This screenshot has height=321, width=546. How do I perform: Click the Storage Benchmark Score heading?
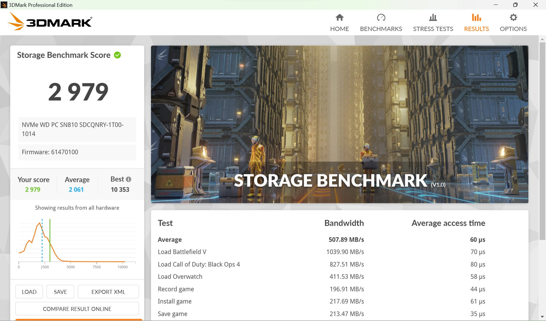click(64, 55)
